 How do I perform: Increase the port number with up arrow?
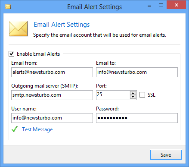(x=133, y=93)
